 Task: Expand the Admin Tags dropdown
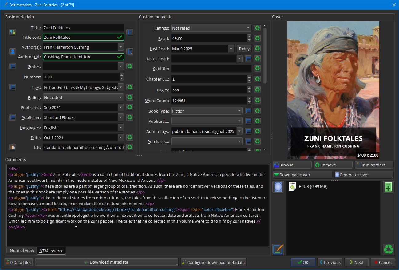[239, 131]
